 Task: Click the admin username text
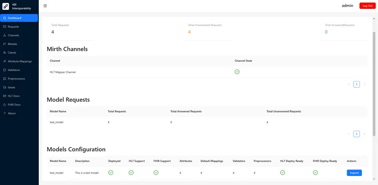(347, 6)
